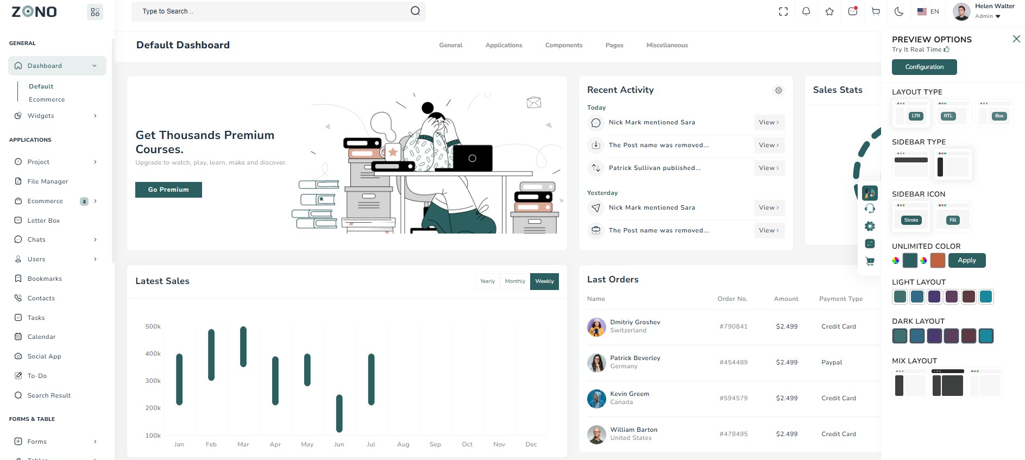Select the purple Dark Layout swatch
The width and height of the screenshot is (1025, 460).
click(934, 336)
